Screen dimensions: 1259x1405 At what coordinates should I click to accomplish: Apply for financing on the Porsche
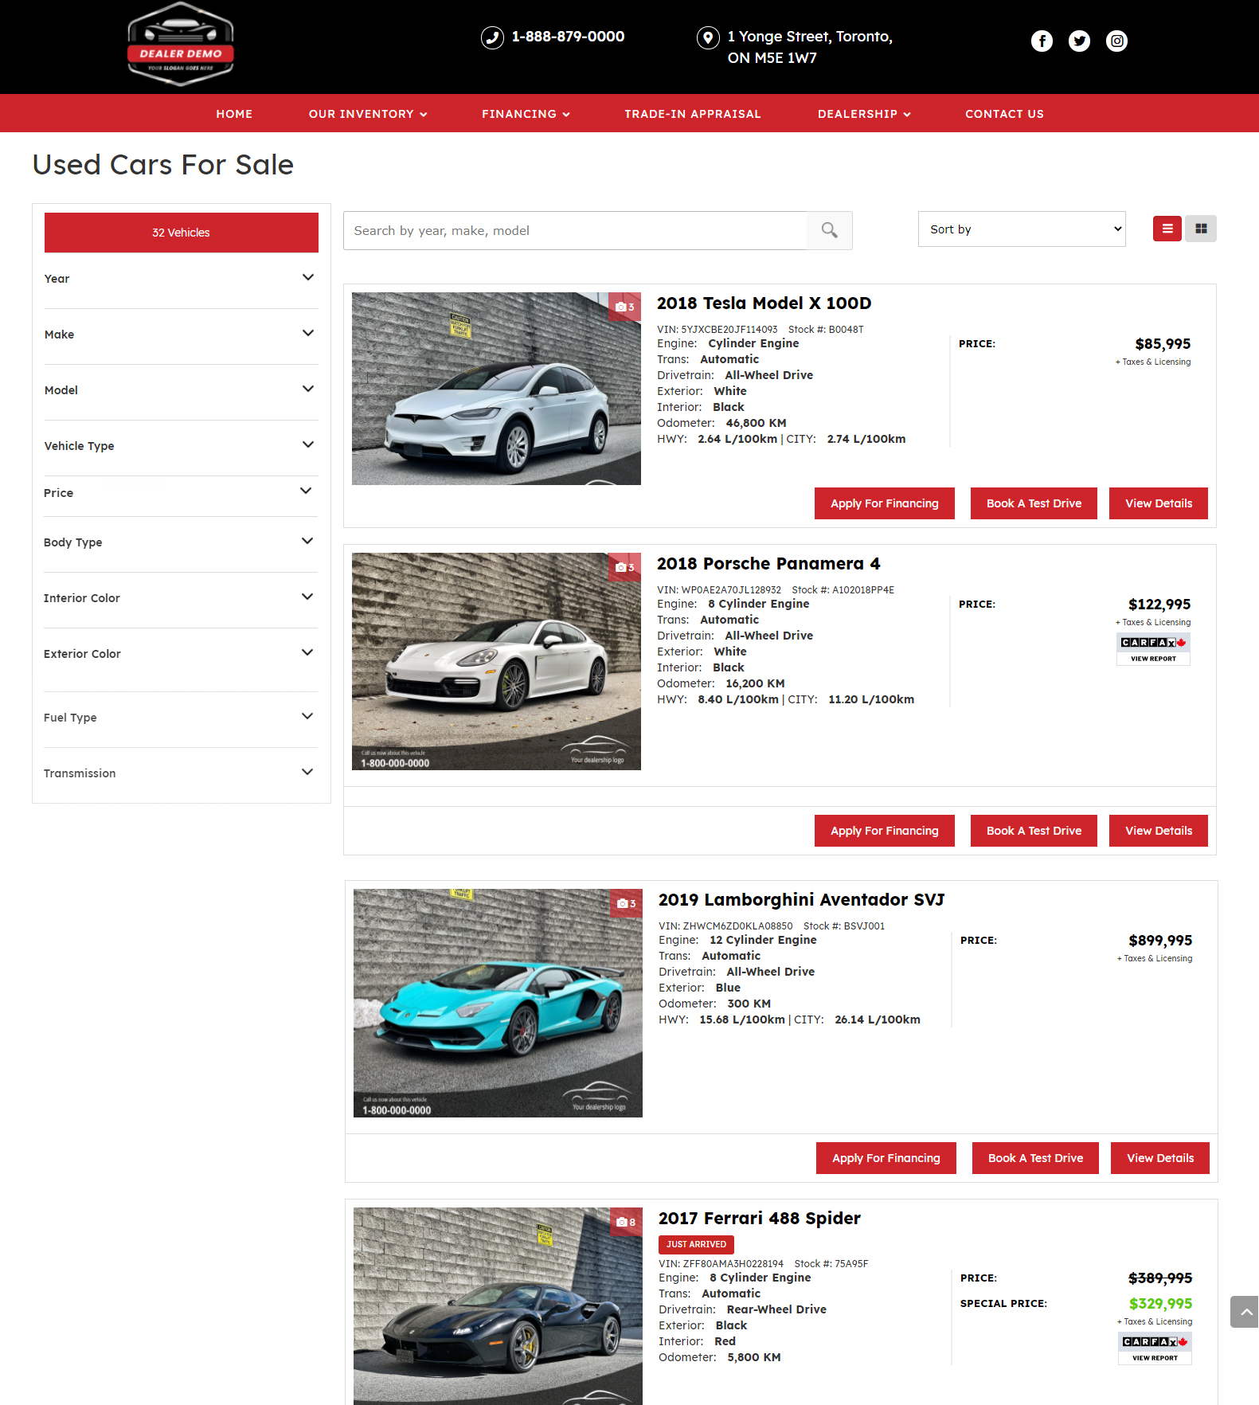[x=884, y=831]
